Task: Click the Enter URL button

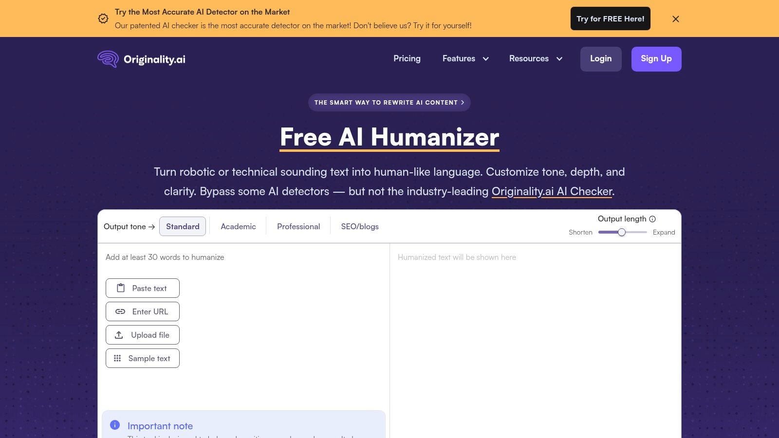Action: point(143,311)
